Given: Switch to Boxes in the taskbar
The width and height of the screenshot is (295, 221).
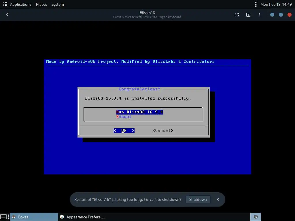Looking at the screenshot, I should 34,217.
